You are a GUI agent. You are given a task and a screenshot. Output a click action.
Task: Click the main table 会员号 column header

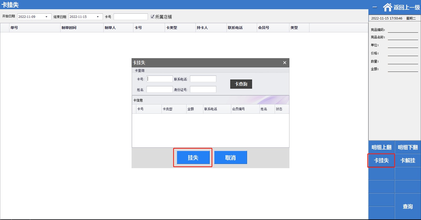tap(273, 28)
